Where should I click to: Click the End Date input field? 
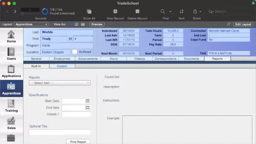(x=74, y=108)
